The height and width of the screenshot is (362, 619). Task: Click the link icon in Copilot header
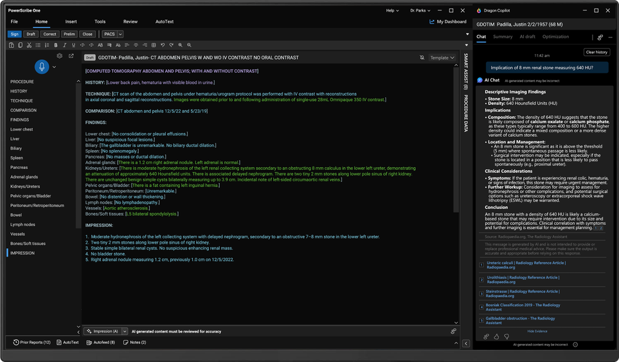click(600, 37)
